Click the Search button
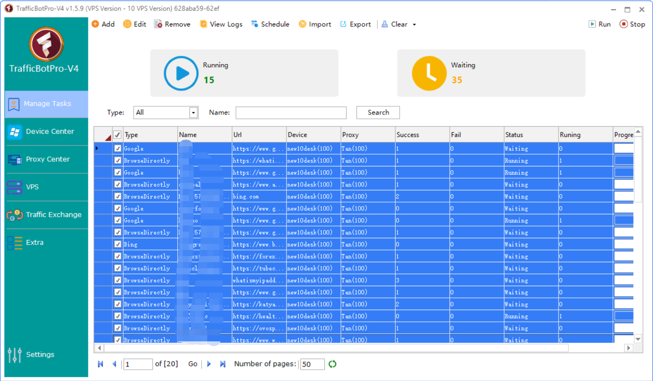The height and width of the screenshot is (381, 653). pyautogui.click(x=378, y=112)
